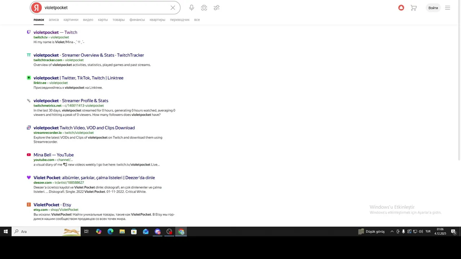Viewport: 461px width, 259px height.
Task: Open the hamburger menu at top right
Action: 448,8
